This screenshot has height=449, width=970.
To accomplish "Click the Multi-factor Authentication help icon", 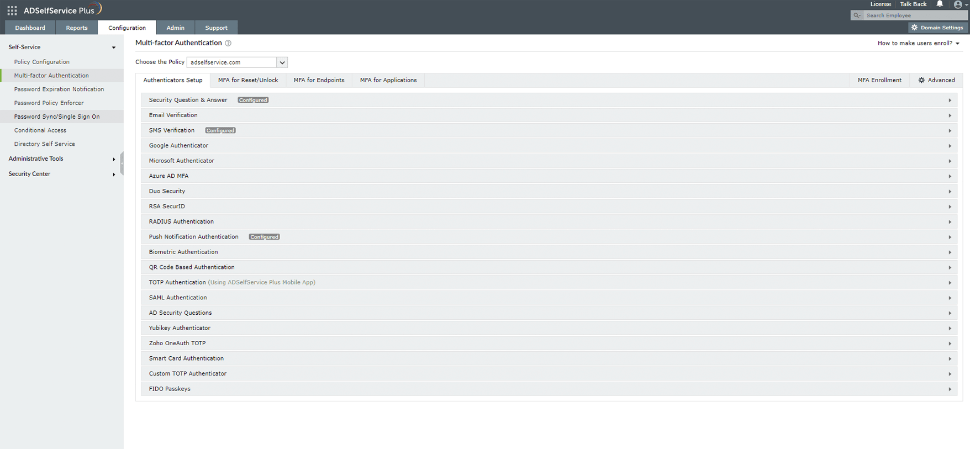I will tap(228, 43).
